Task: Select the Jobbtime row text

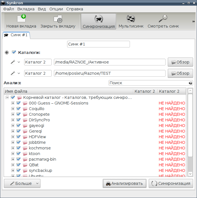Action: [37, 142]
